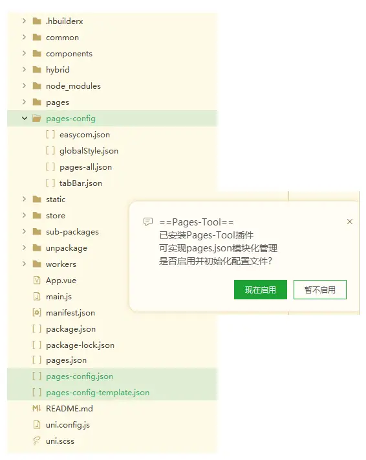Screen dimensions: 366x460
Task: Expand the components folder
Action: point(25,53)
